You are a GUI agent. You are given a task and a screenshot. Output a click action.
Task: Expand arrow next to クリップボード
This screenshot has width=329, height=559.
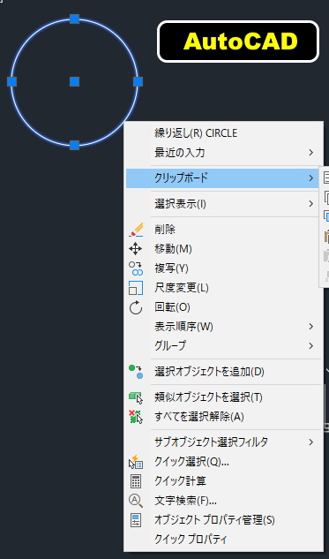pos(311,178)
